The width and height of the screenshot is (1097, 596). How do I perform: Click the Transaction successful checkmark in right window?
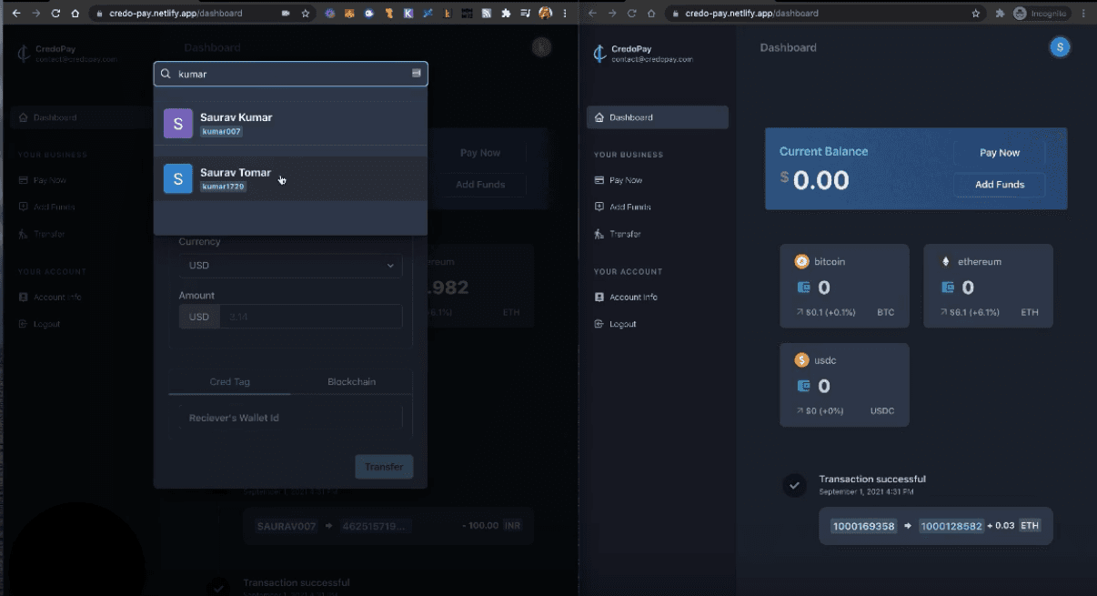tap(794, 485)
